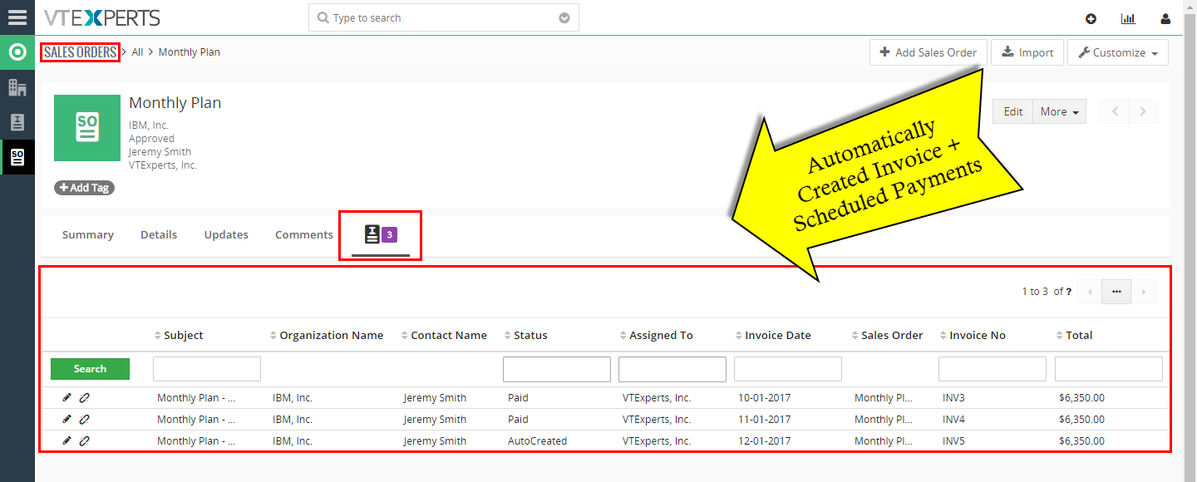Image resolution: width=1197 pixels, height=482 pixels.
Task: Sort by Organization Name column
Action: pyautogui.click(x=327, y=335)
